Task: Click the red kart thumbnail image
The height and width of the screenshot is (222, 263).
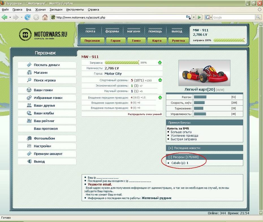Action: 204,73
